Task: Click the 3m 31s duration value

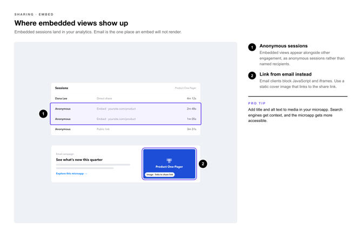Action: point(191,129)
